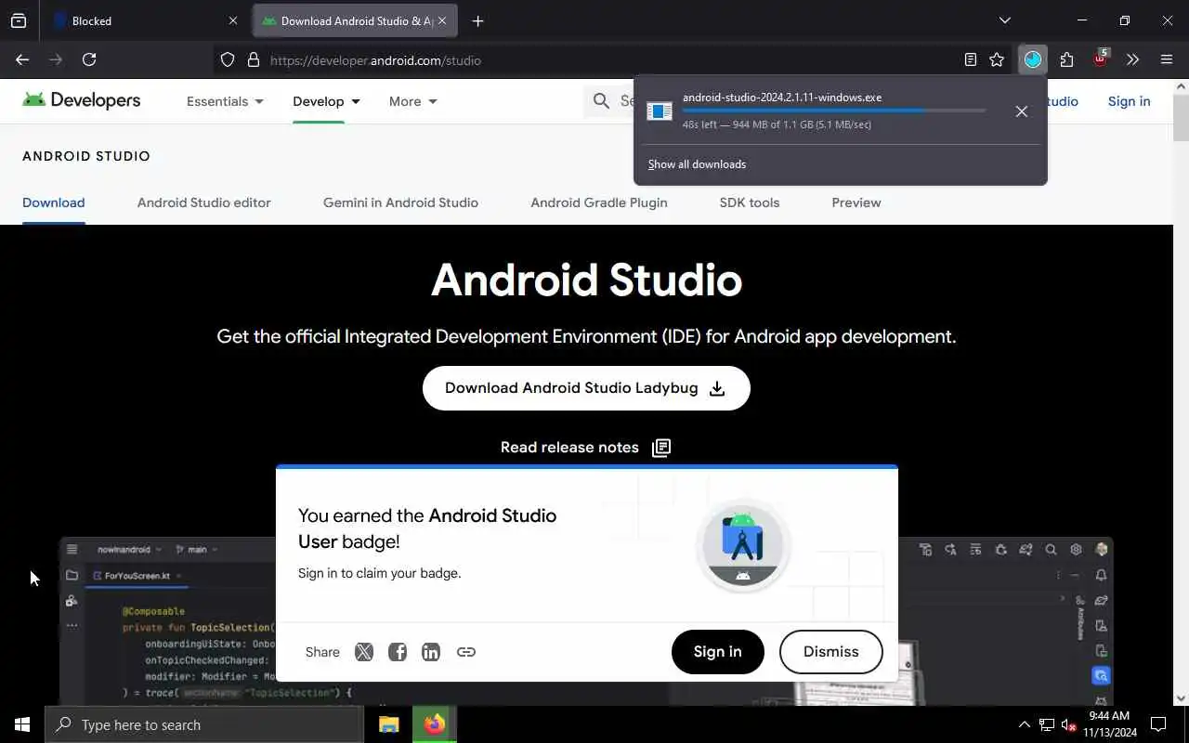
Task: Copy badge share link icon
Action: point(466,652)
